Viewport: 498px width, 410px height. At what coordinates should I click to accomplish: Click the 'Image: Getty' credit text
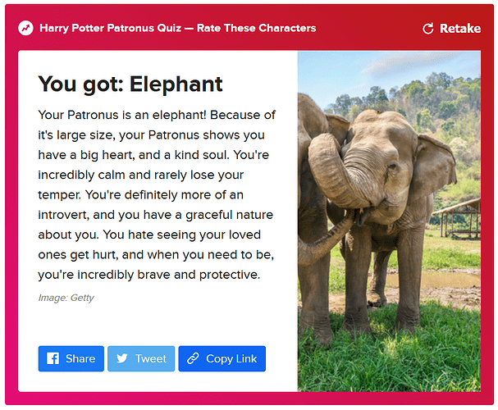click(x=66, y=298)
